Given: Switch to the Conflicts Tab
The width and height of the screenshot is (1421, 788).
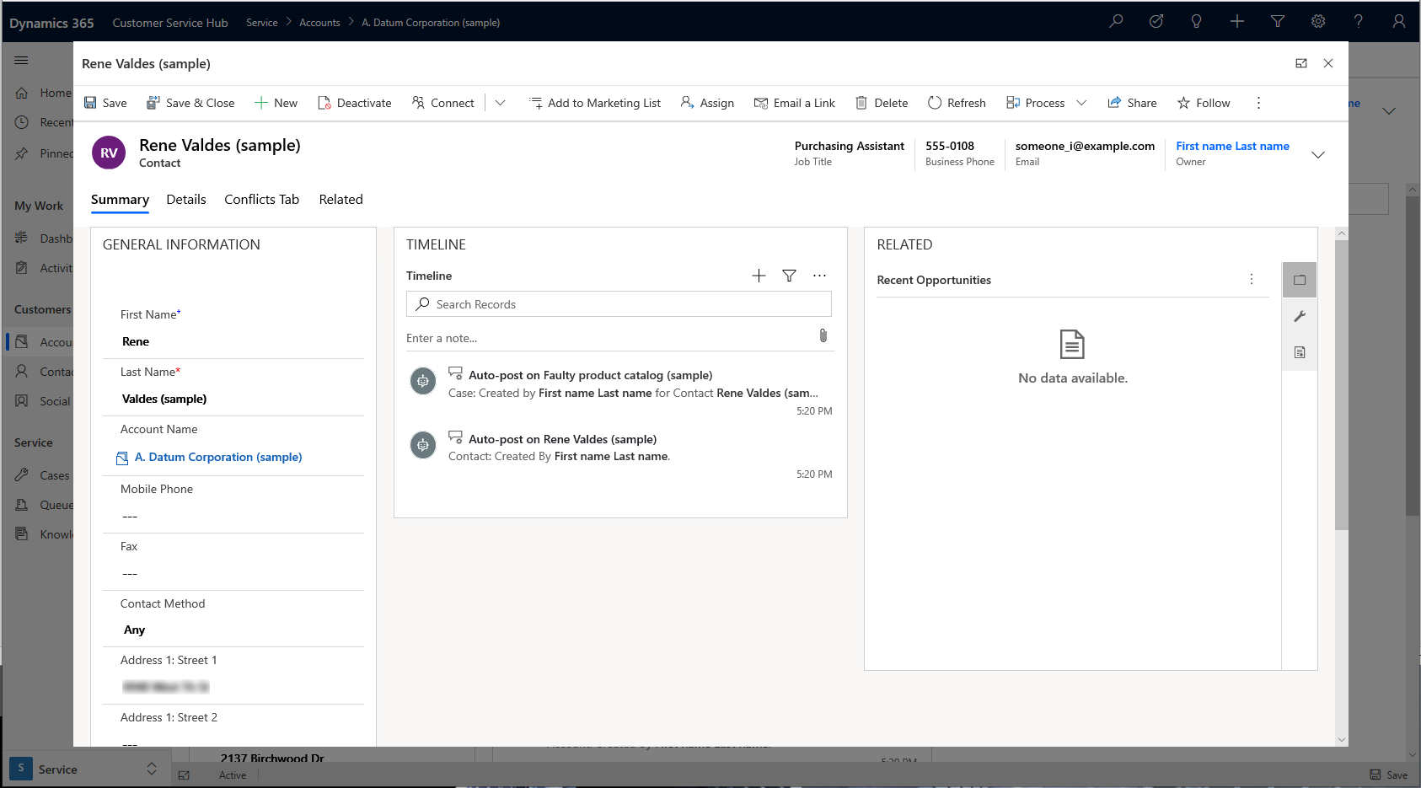Looking at the screenshot, I should click(x=261, y=199).
